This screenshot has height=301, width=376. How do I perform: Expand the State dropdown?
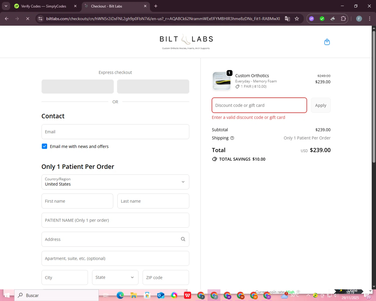coord(115,277)
